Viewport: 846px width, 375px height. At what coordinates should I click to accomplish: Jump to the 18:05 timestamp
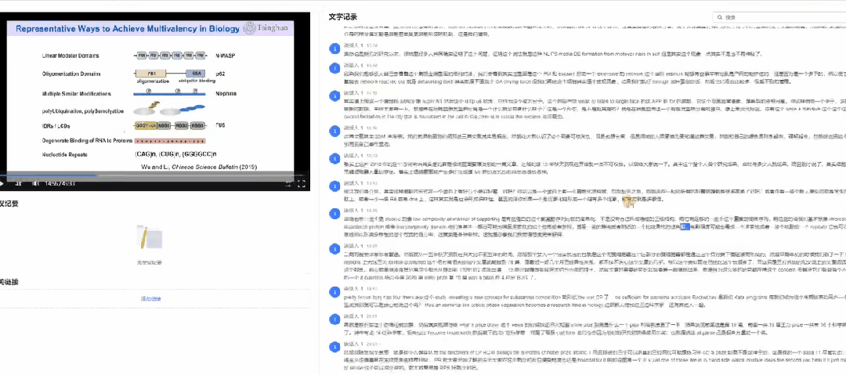pos(372,211)
